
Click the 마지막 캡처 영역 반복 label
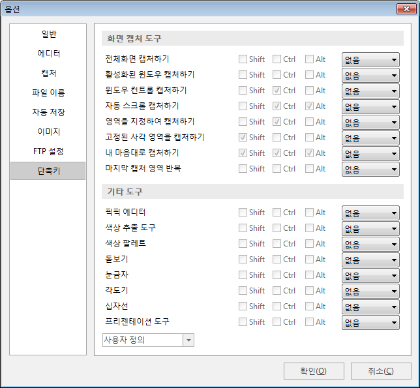coord(143,168)
